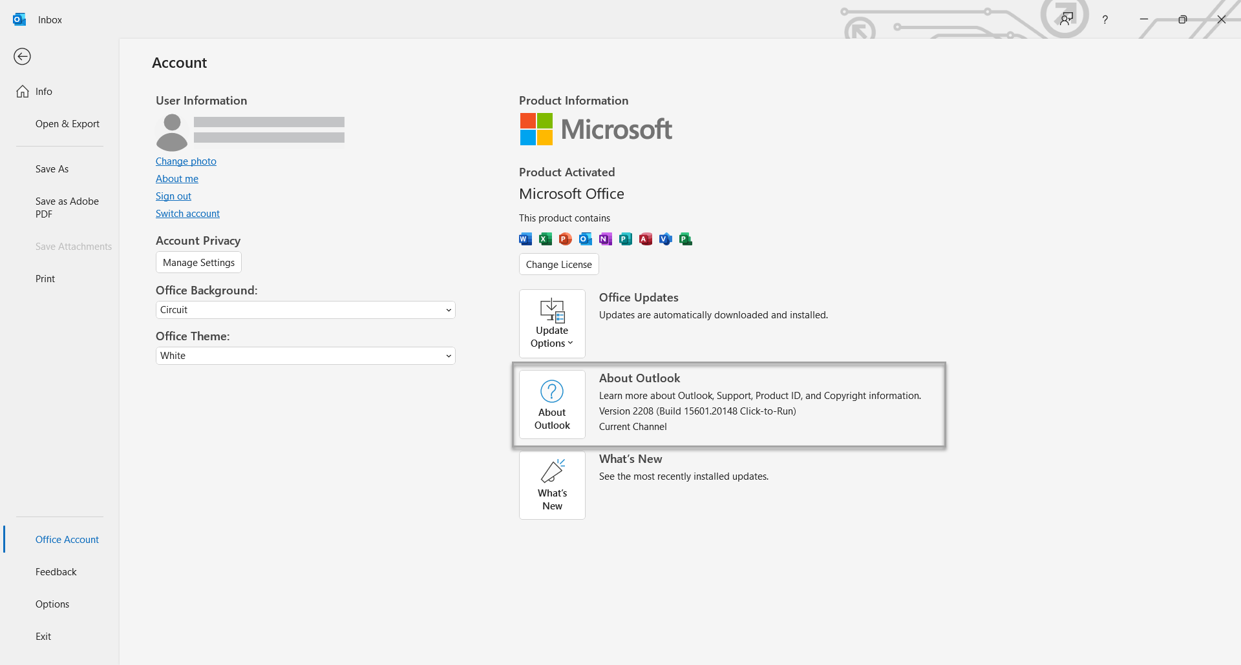
Task: Open the About Outlook button
Action: click(552, 404)
